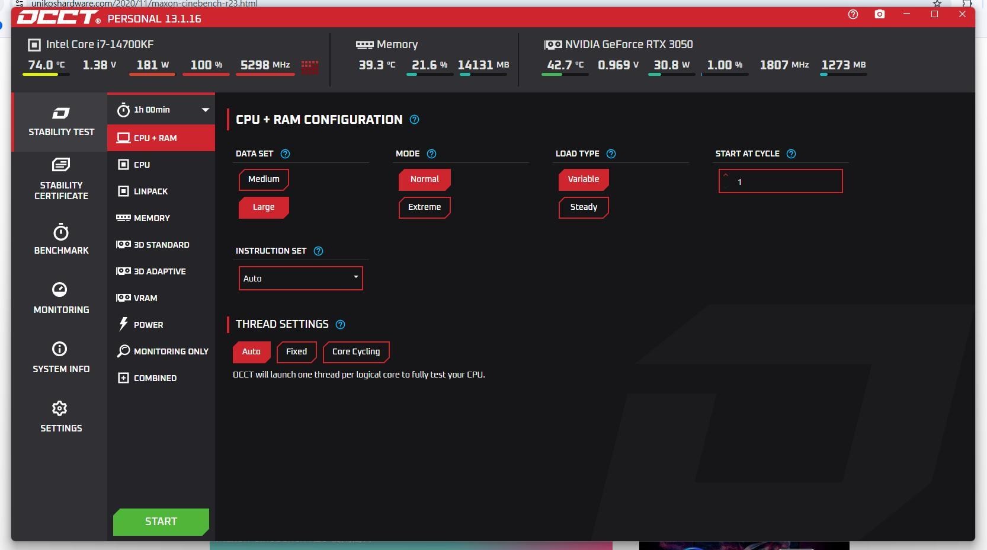Start the stability test
This screenshot has height=550, width=987.
(x=161, y=522)
